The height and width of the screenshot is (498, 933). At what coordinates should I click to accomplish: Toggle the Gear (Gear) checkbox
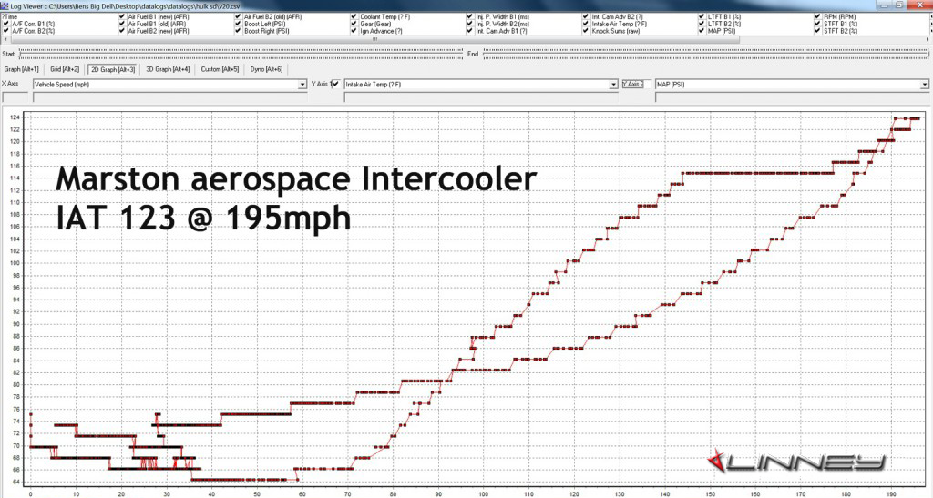354,25
